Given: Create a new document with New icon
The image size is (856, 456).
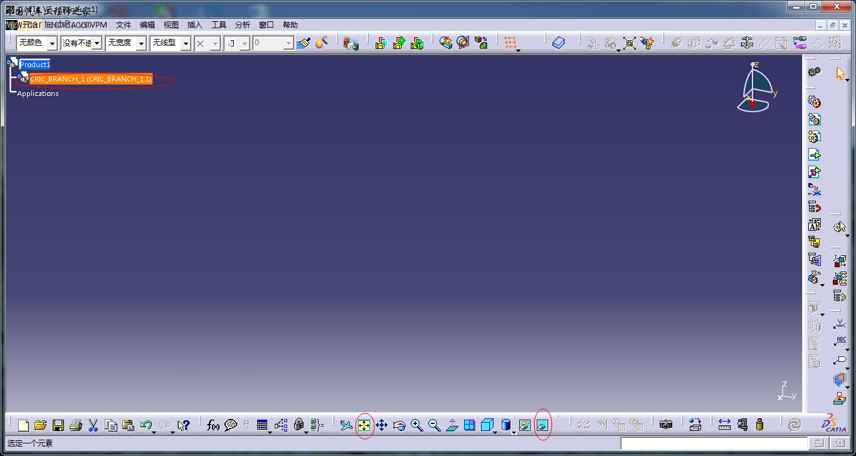Looking at the screenshot, I should coord(23,425).
